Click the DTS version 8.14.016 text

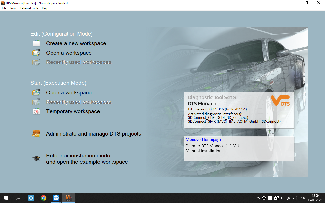[x=217, y=109]
